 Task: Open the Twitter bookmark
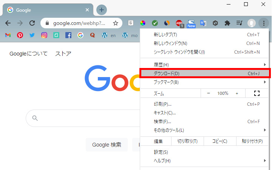pos(32,35)
